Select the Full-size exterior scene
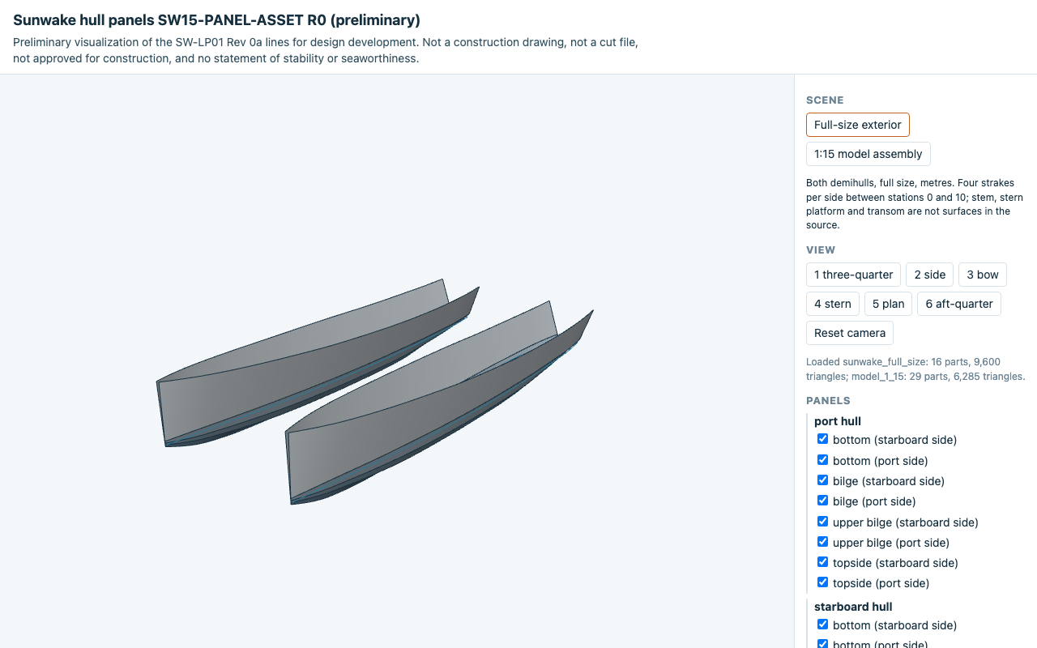 (x=858, y=125)
